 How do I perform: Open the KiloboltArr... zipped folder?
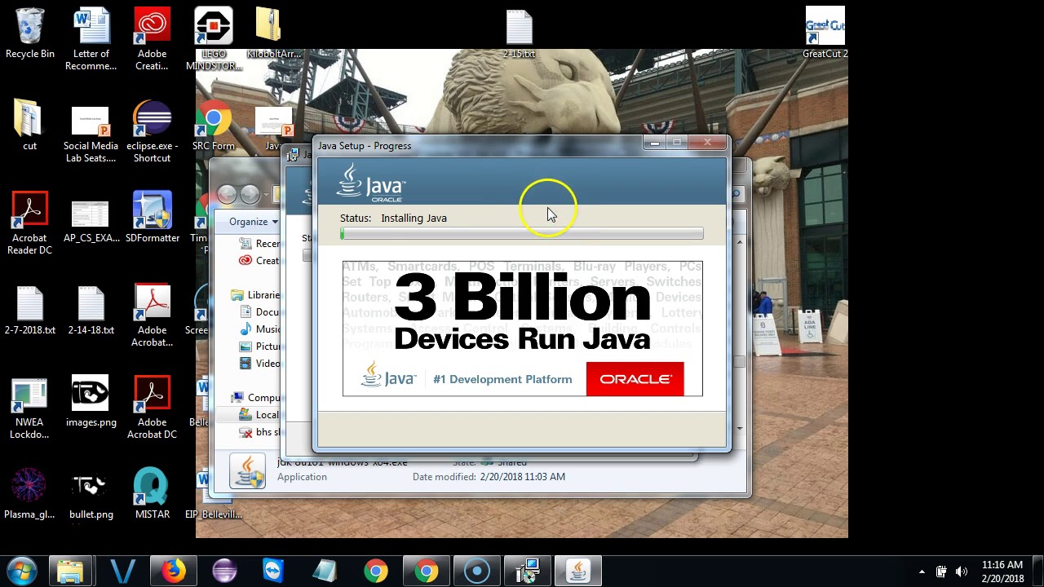click(x=272, y=33)
